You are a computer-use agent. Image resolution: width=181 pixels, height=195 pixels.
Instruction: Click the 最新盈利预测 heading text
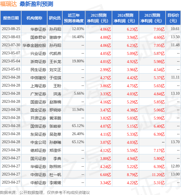(x=36, y=4)
